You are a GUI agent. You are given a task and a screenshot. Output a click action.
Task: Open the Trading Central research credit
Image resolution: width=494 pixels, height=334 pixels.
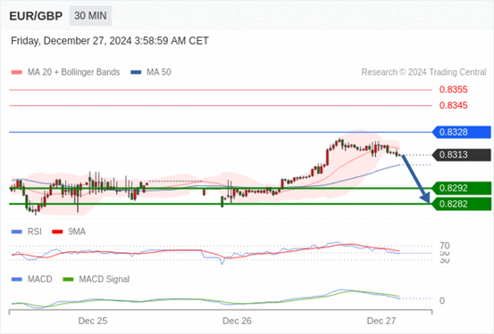(423, 72)
